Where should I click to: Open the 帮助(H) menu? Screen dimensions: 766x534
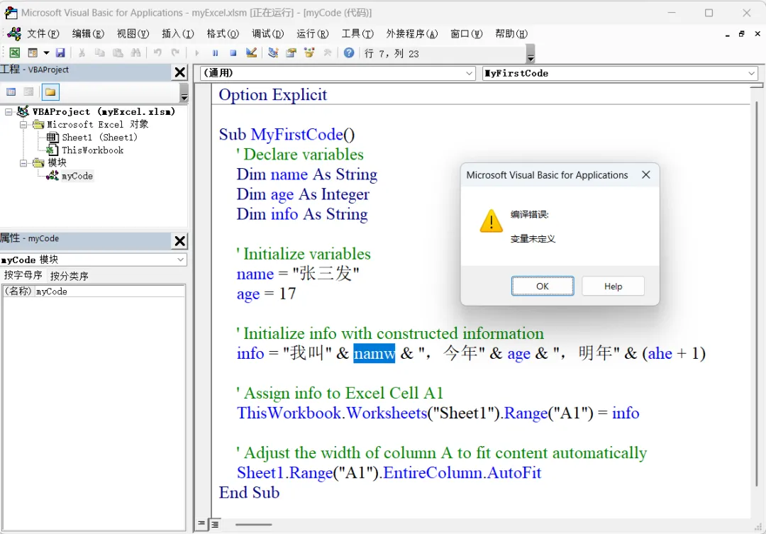tap(511, 34)
